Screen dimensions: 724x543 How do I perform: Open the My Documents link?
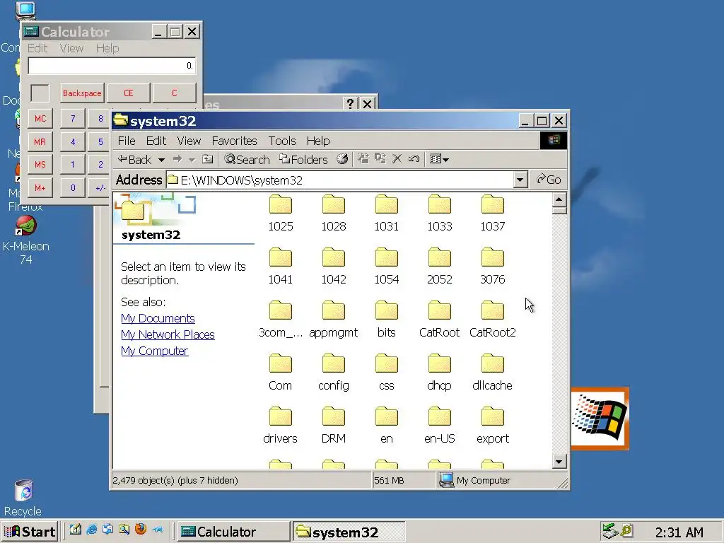(158, 319)
